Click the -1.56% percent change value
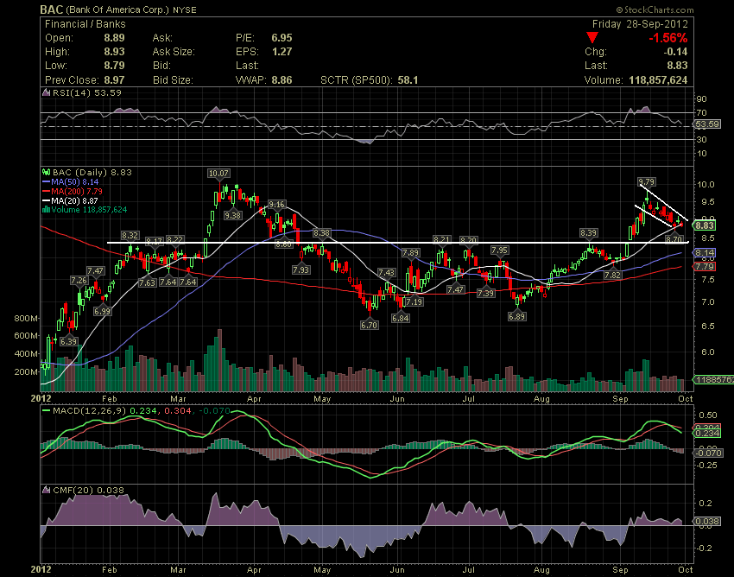Image resolution: width=734 pixels, height=577 pixels. point(668,38)
